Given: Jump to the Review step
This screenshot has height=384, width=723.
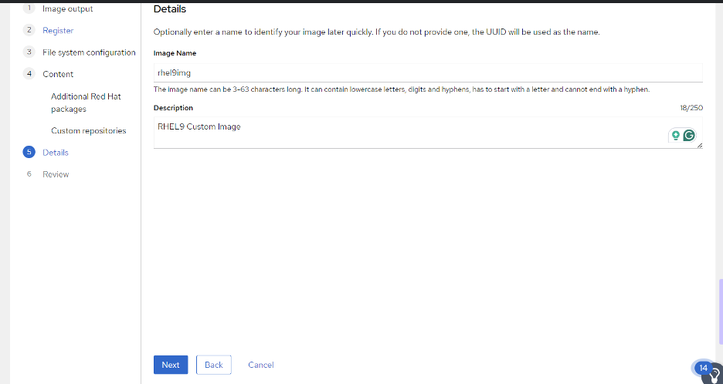Looking at the screenshot, I should click(56, 174).
